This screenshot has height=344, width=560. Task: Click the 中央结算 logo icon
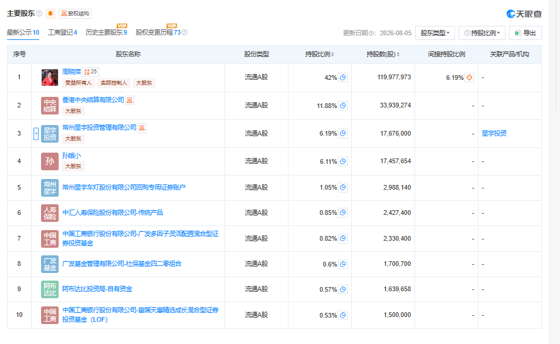[50, 106]
